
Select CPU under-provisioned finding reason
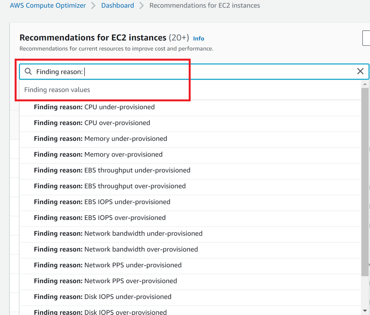(94, 107)
